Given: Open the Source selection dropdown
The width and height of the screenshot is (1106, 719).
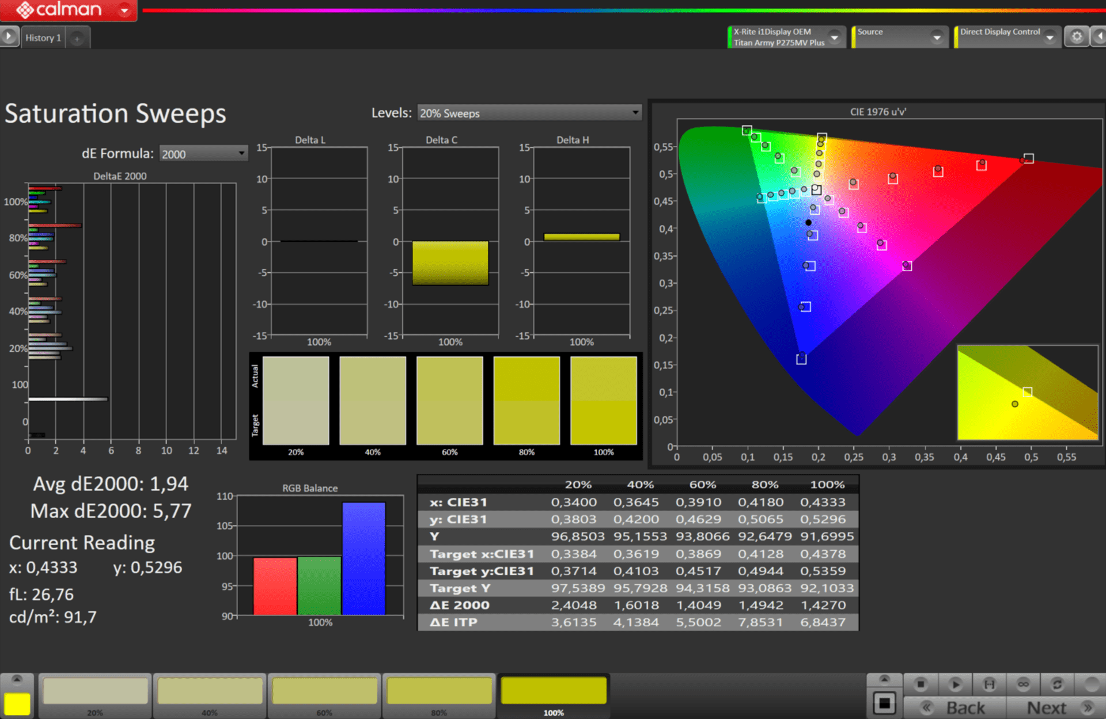Looking at the screenshot, I should pyautogui.click(x=937, y=37).
